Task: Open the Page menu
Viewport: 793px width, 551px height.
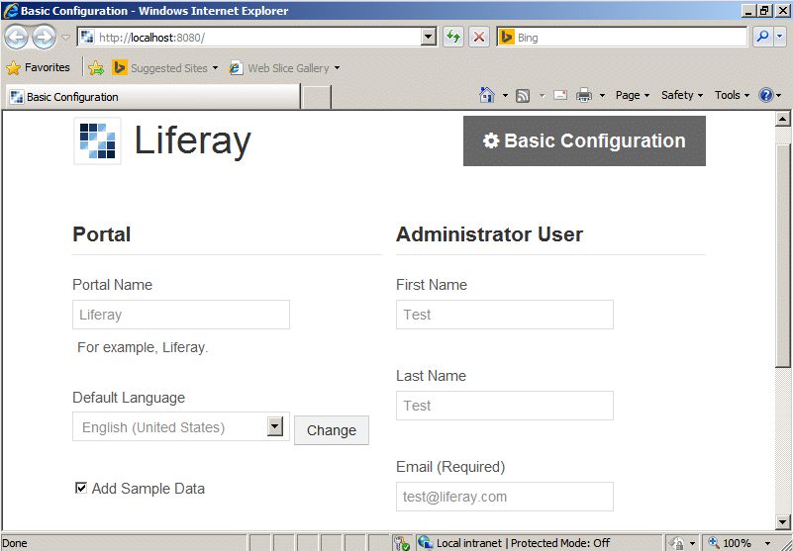Action: click(633, 95)
